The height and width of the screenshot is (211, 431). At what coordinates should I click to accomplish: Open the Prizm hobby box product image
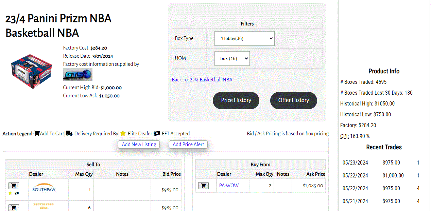pos(31,72)
